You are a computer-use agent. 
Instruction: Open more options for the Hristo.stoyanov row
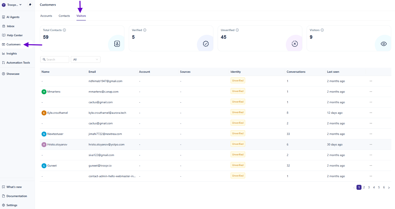(x=371, y=145)
